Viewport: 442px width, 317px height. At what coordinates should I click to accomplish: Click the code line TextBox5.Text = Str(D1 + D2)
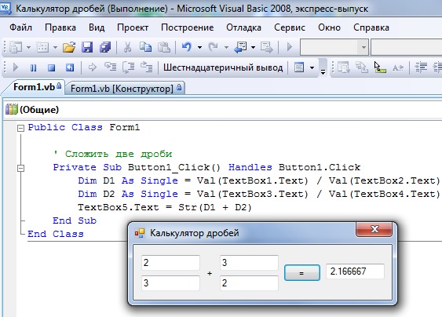[x=165, y=208]
